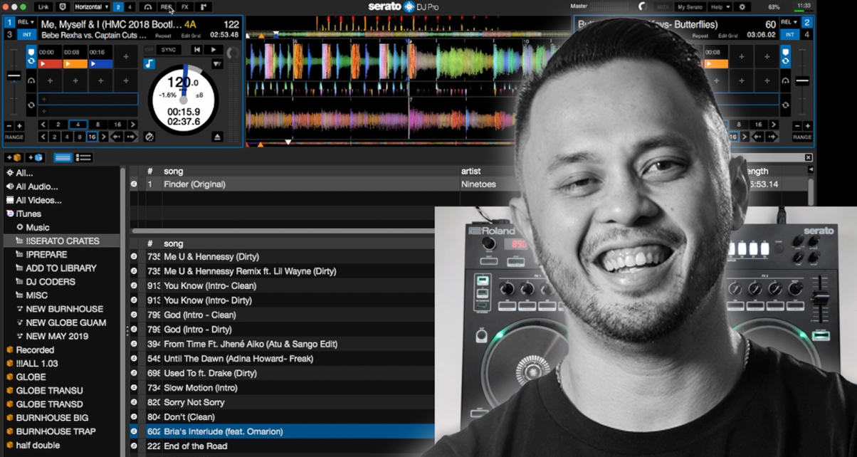Screen dimensions: 857x457
Task: Eject the track loaded on deck 1
Action: click(218, 136)
